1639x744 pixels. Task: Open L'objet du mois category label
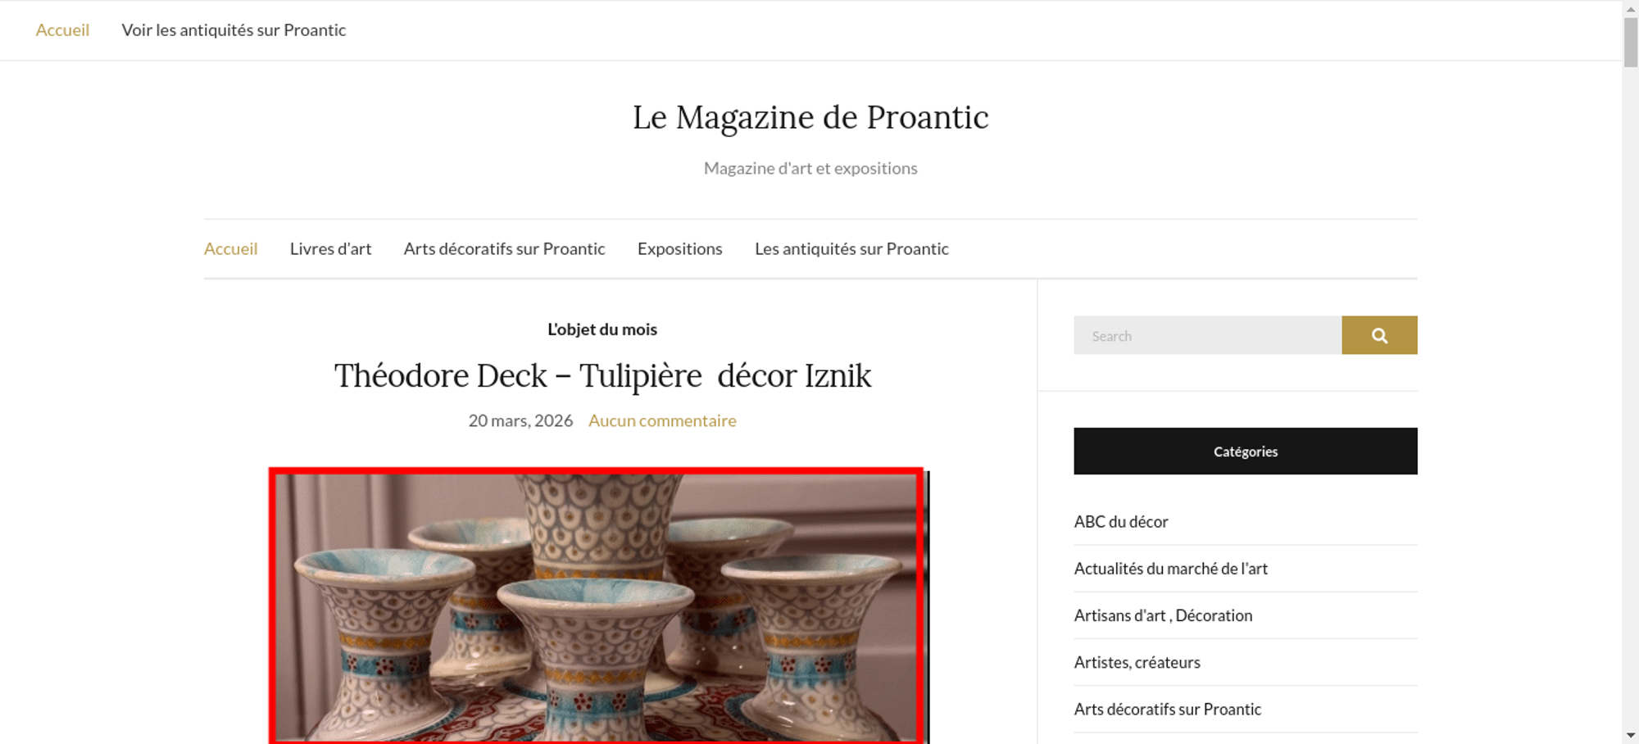[602, 329]
